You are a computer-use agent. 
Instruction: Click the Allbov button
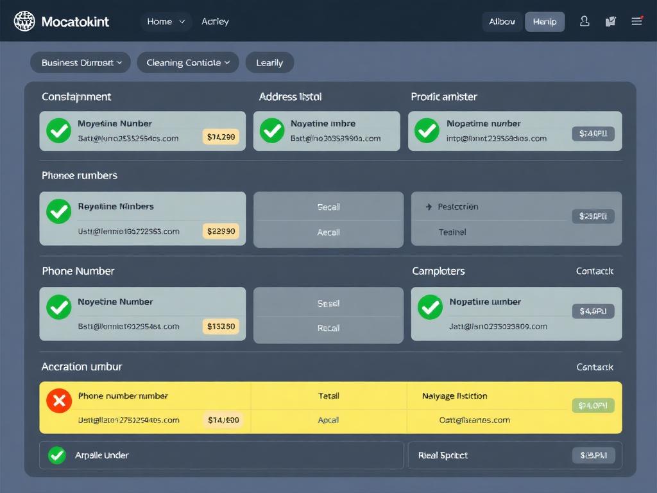[502, 21]
